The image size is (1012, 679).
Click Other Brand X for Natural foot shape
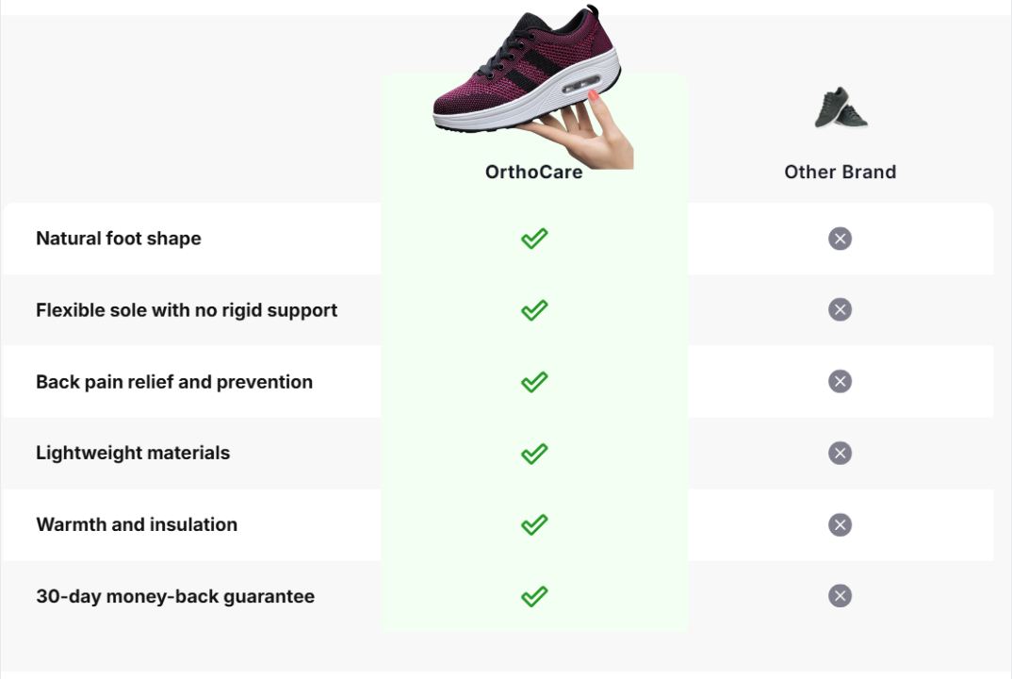tap(840, 239)
